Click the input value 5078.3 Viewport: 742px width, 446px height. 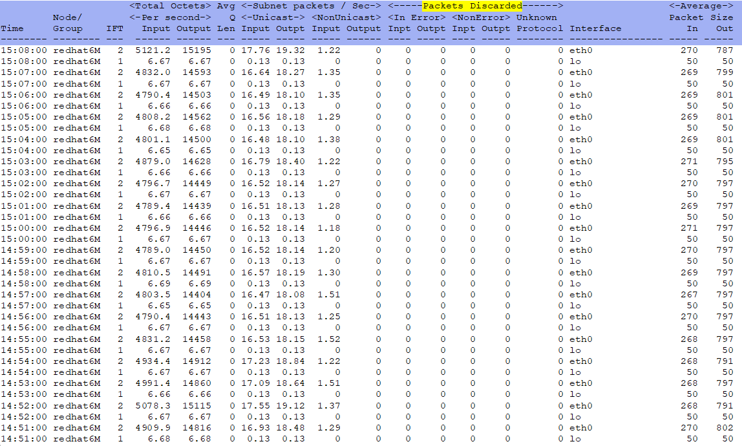point(156,406)
